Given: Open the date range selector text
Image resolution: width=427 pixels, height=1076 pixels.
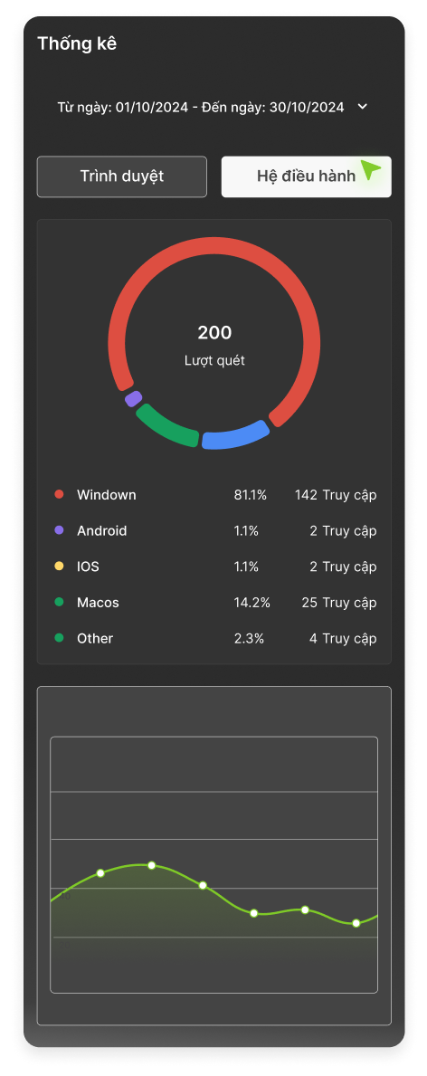Looking at the screenshot, I should (x=201, y=107).
